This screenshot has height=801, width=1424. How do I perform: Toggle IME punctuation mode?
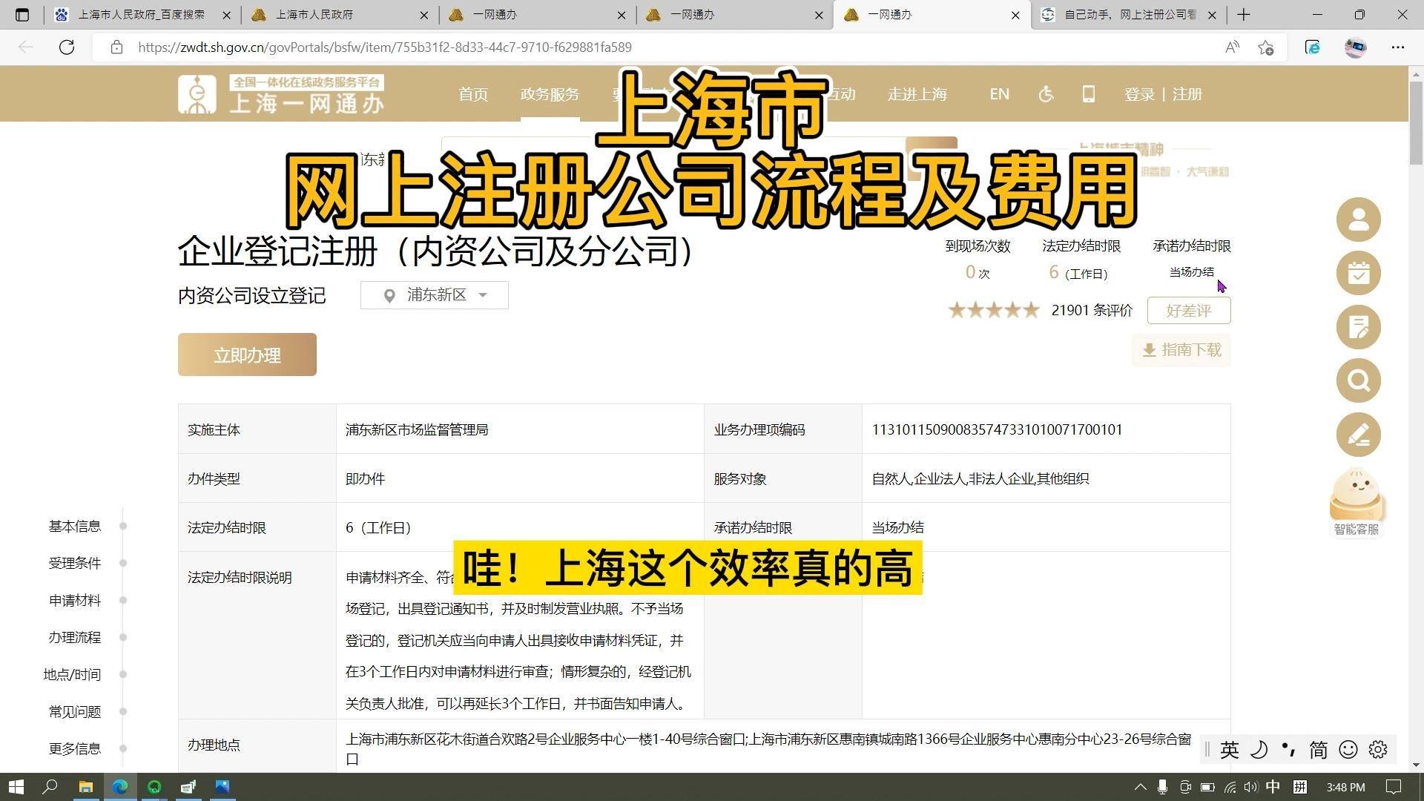click(1288, 750)
